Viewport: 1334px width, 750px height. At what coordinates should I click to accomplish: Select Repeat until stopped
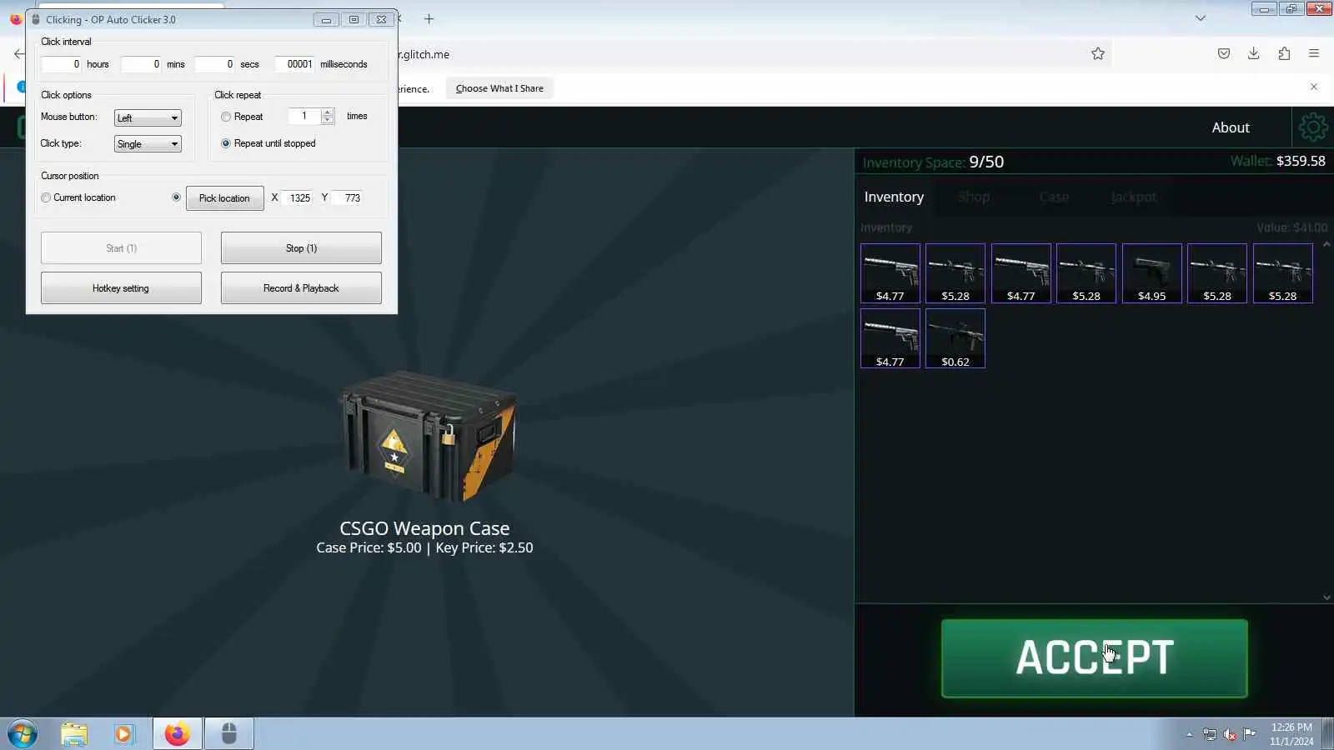click(x=226, y=143)
